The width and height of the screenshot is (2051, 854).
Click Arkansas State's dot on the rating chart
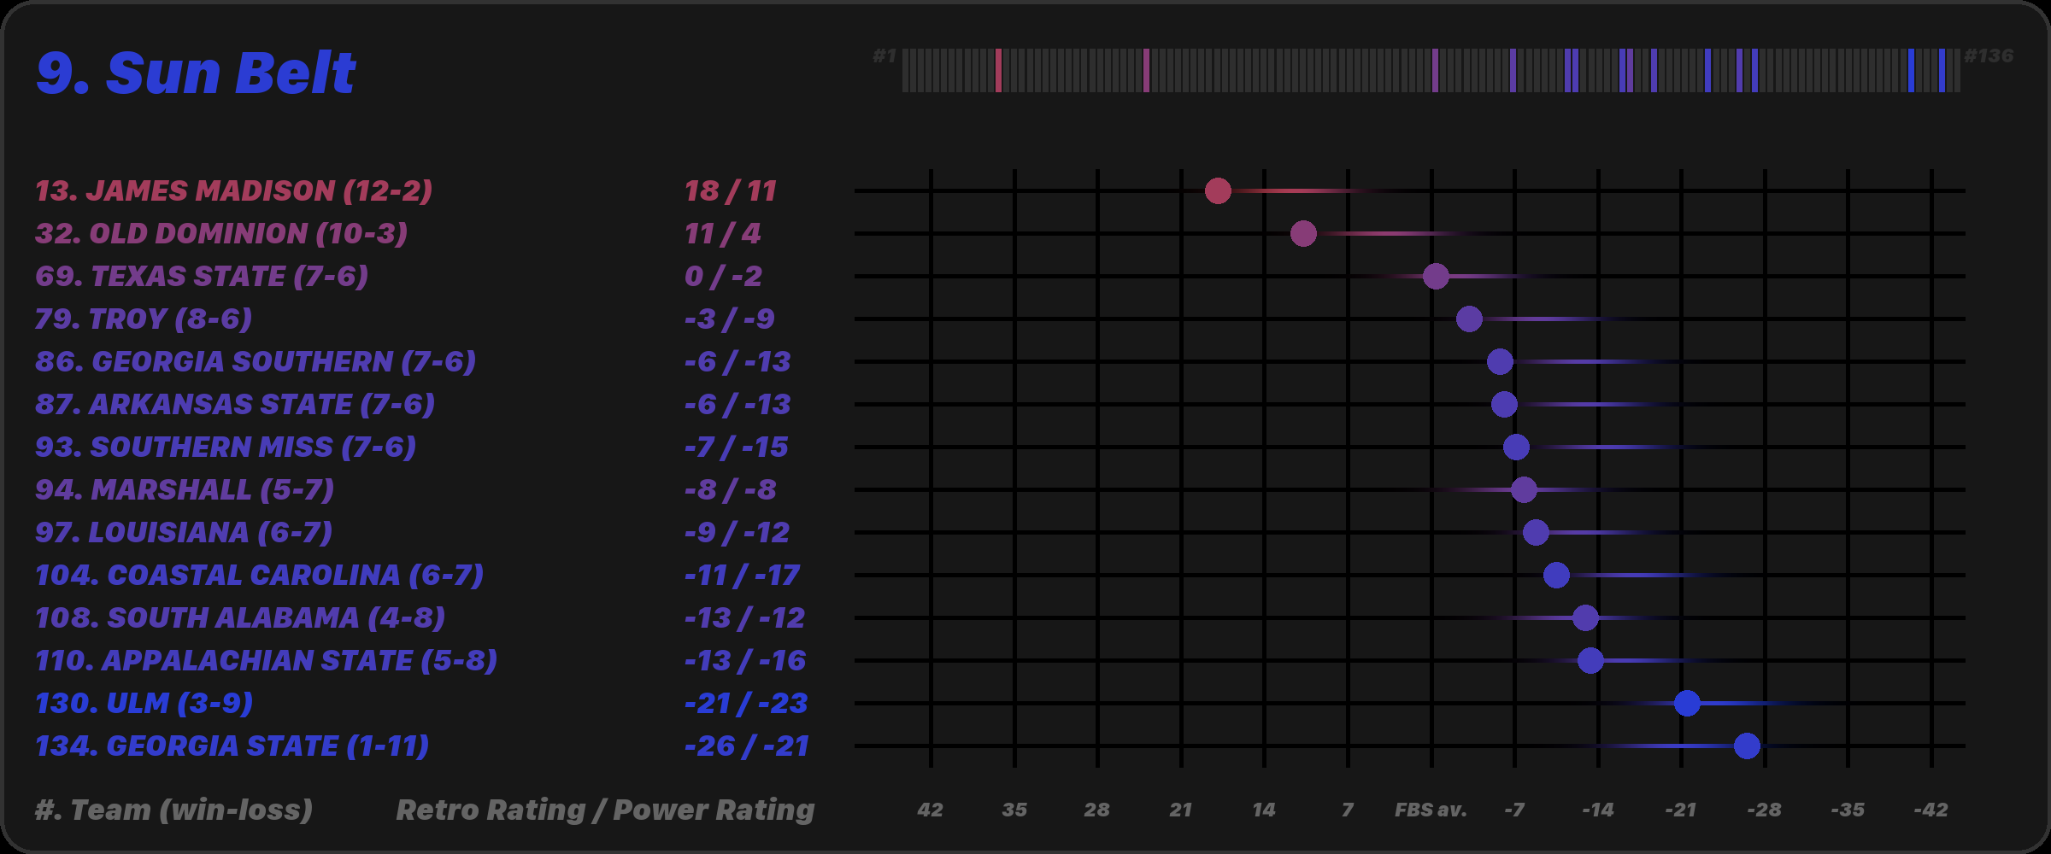tap(1504, 404)
